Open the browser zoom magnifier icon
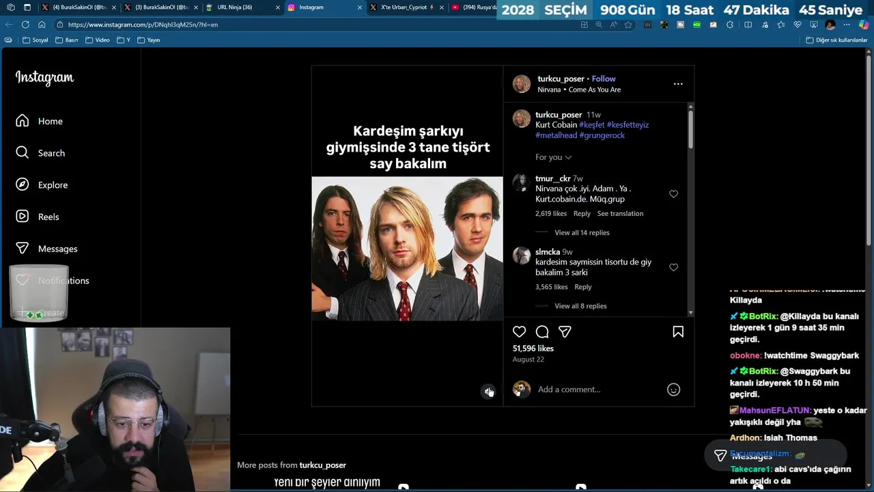Image resolution: width=874 pixels, height=492 pixels. pyautogui.click(x=599, y=25)
